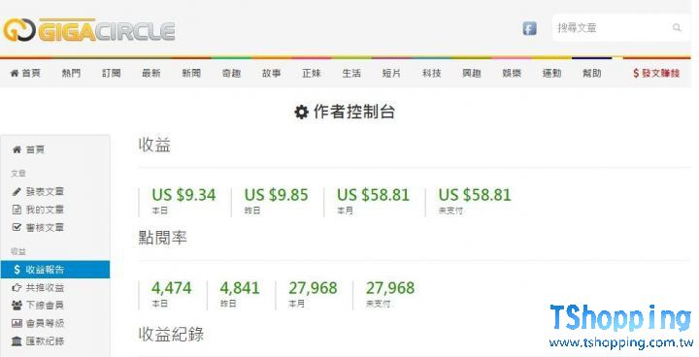The height and width of the screenshot is (357, 699).
Task: Click the 搜尋文章 search field
Action: pyautogui.click(x=620, y=28)
